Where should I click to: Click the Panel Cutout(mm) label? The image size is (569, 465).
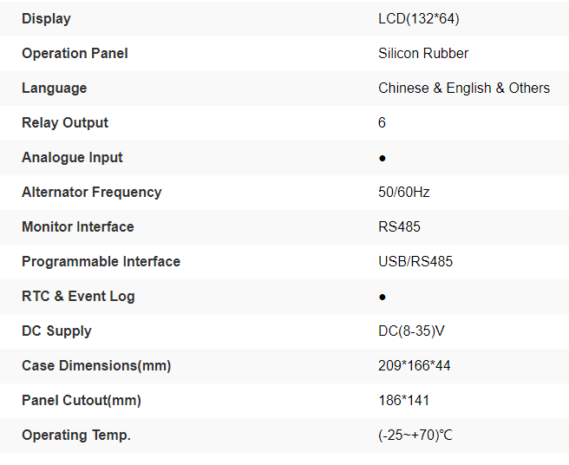(x=82, y=400)
